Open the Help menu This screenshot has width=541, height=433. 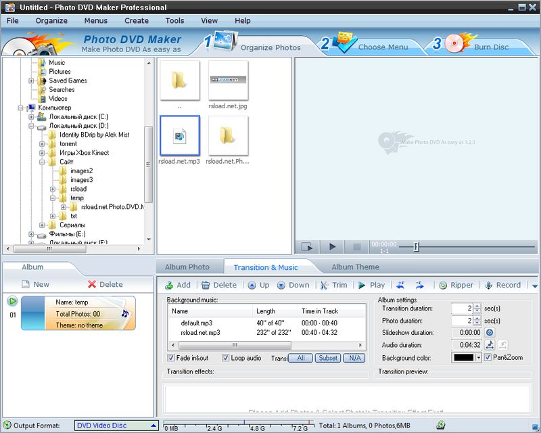tap(243, 21)
